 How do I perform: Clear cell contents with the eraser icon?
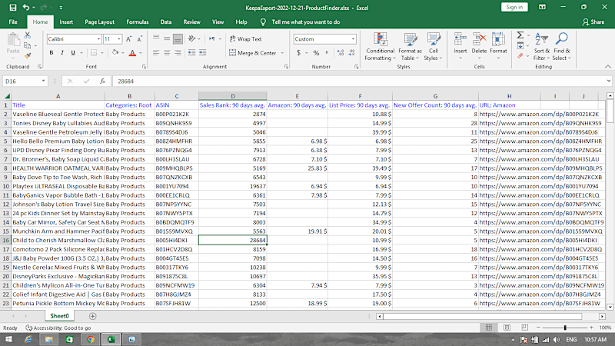coord(520,56)
